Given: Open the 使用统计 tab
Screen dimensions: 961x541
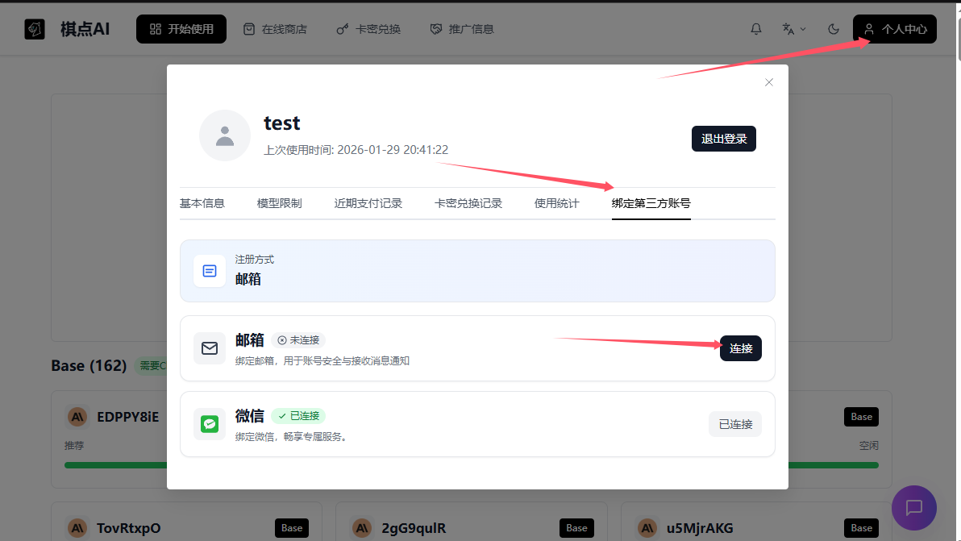Looking at the screenshot, I should pos(556,203).
